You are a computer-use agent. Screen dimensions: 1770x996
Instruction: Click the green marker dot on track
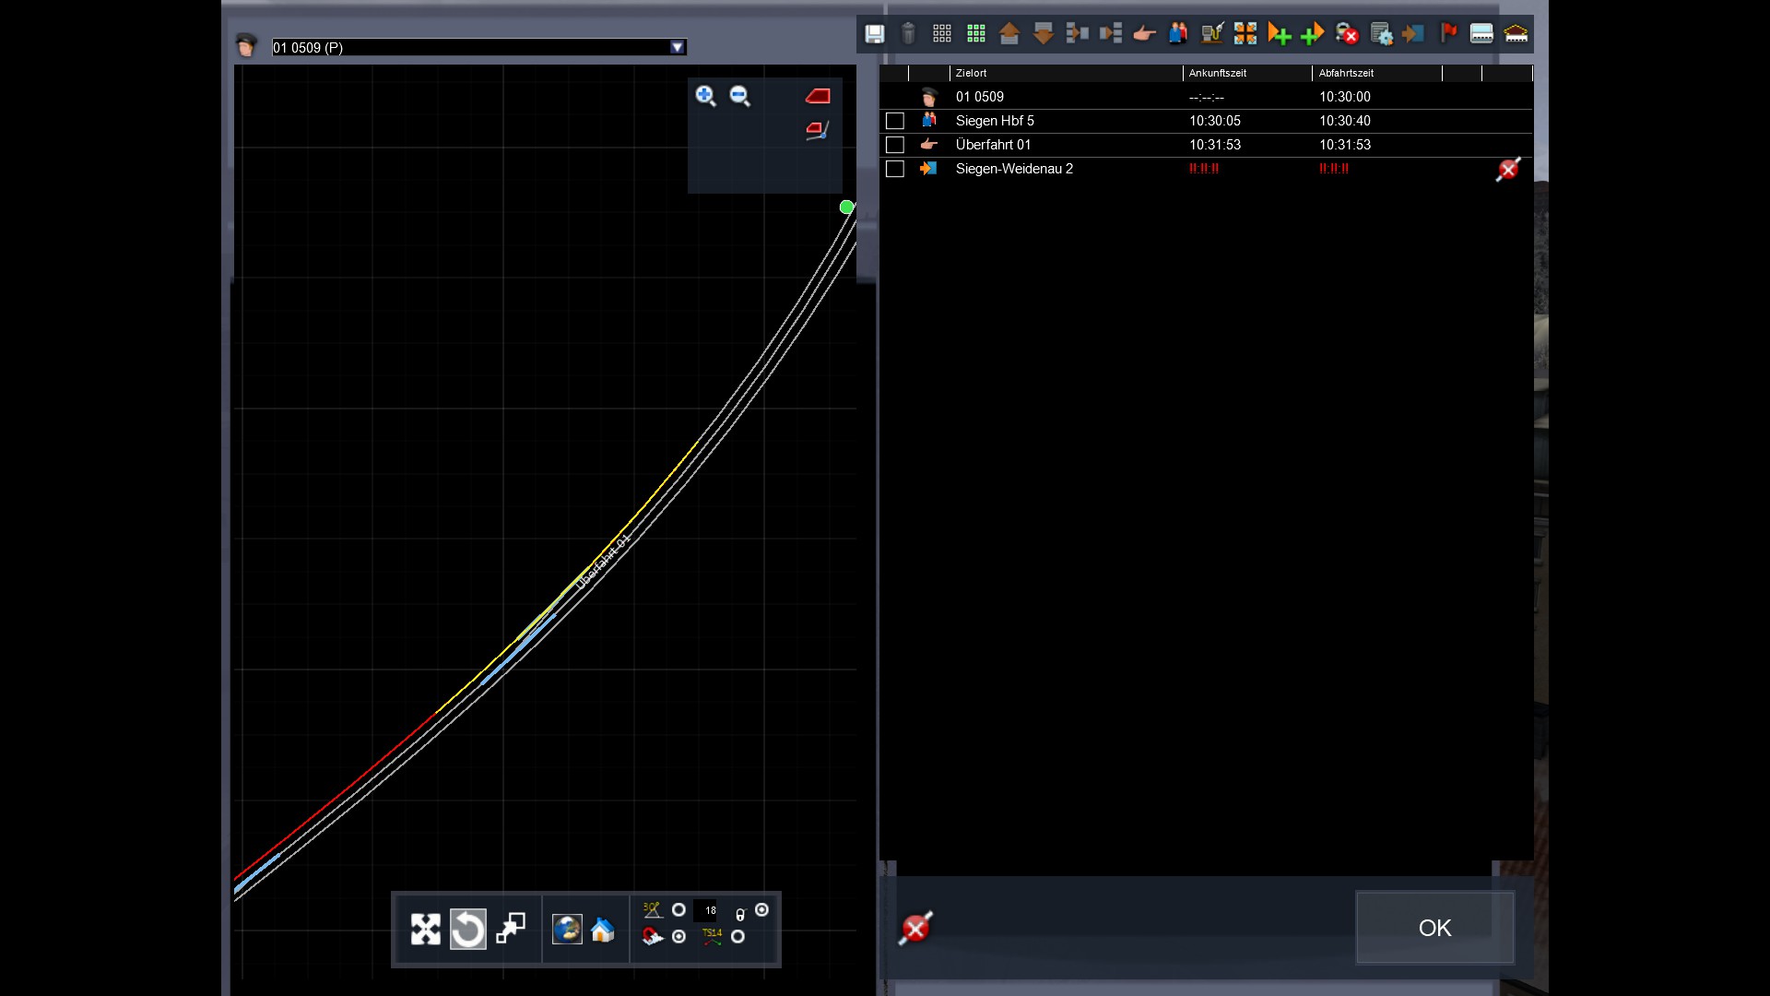pos(846,207)
